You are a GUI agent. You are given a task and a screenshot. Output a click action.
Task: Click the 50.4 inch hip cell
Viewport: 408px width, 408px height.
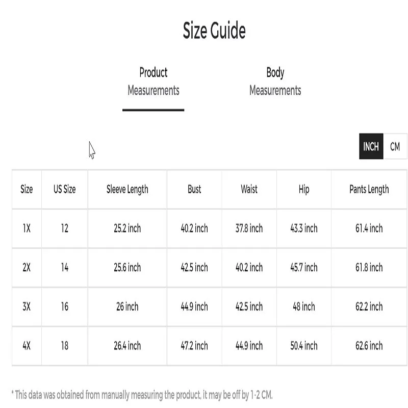[304, 346]
